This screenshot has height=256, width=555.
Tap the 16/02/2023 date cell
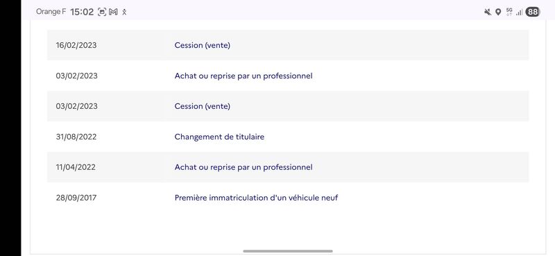tap(76, 45)
